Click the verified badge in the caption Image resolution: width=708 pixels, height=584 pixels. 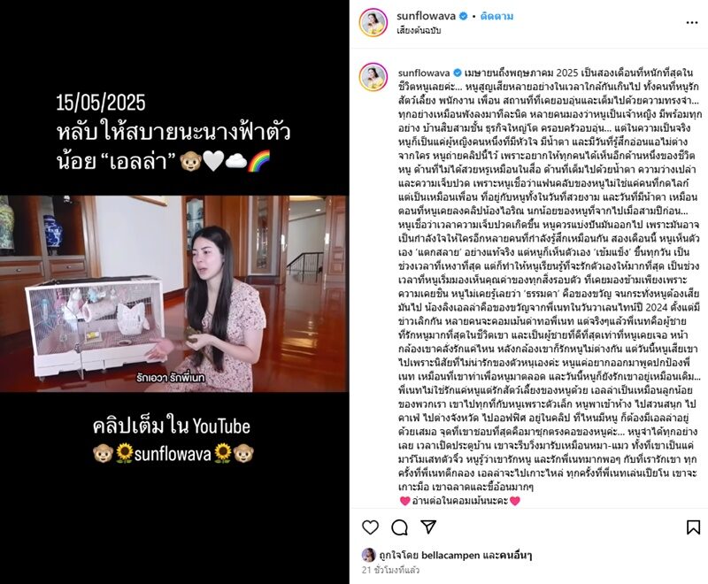457,73
